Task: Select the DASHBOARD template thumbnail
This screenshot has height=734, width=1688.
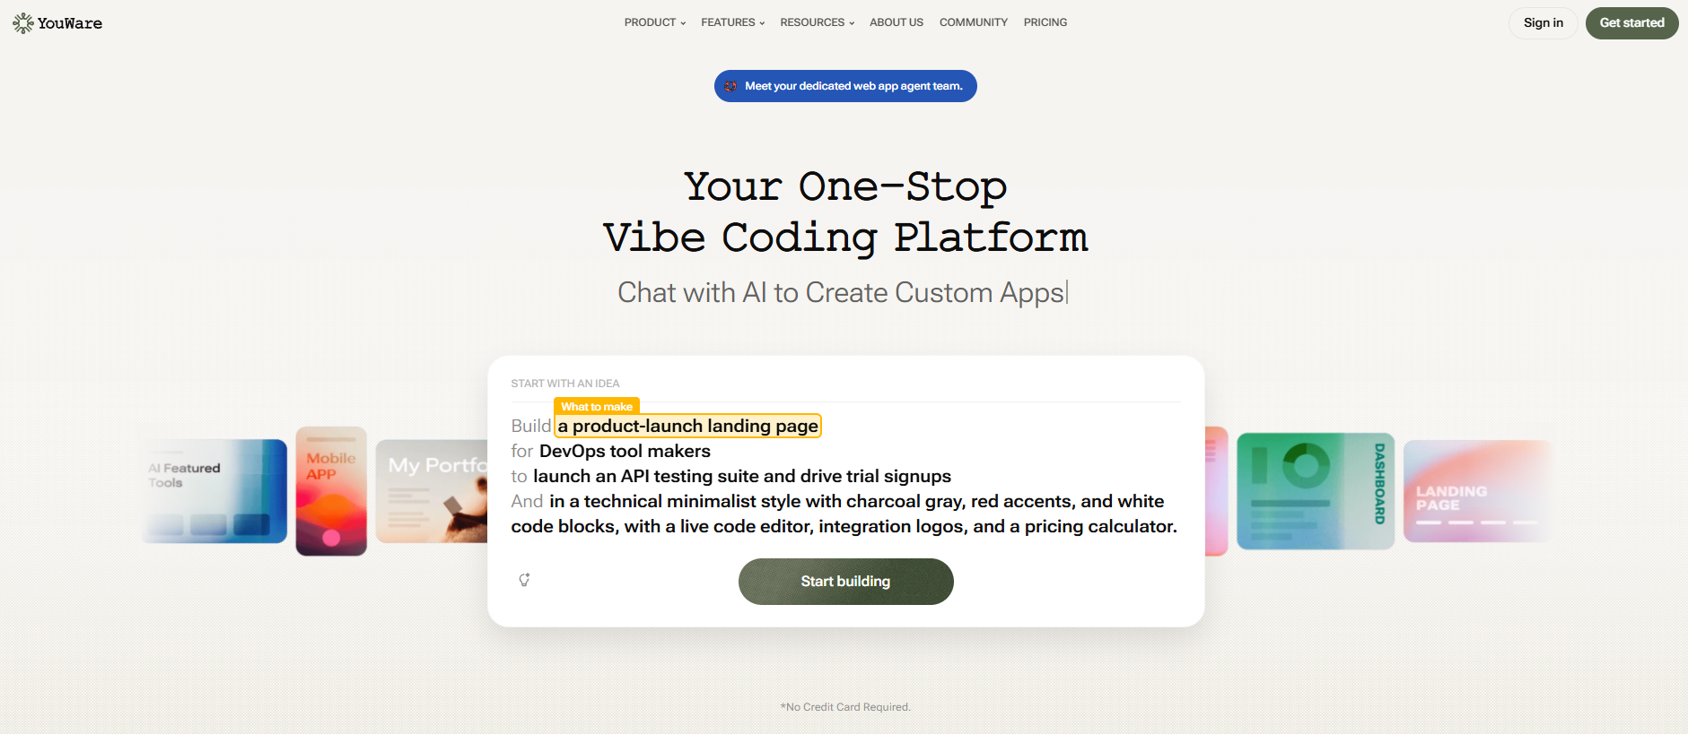Action: coord(1316,491)
